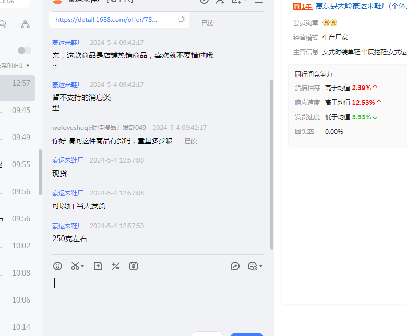Image resolution: width=407 pixels, height=336 pixels.
Task: Click in the message input field
Action: tap(157, 292)
